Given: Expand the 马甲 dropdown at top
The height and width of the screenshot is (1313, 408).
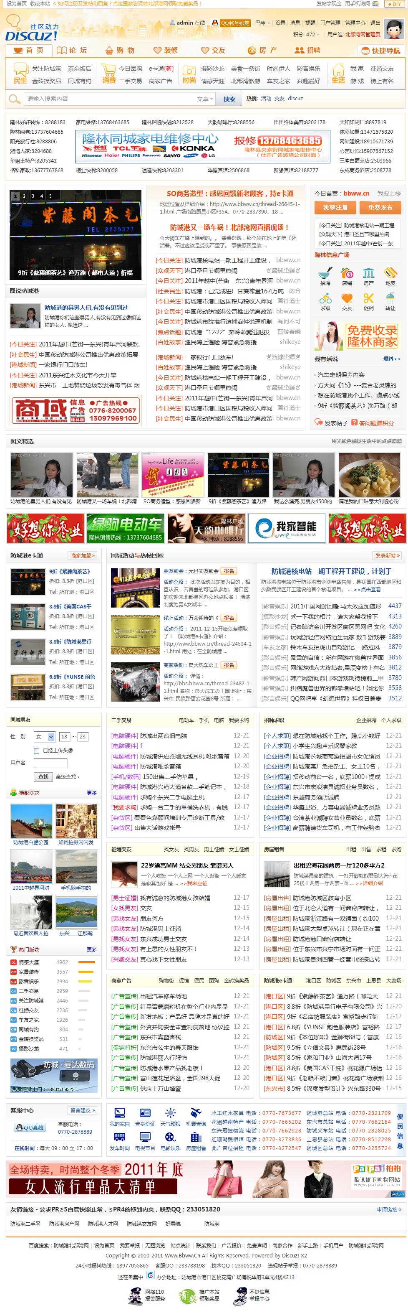Looking at the screenshot, I should click(x=262, y=23).
